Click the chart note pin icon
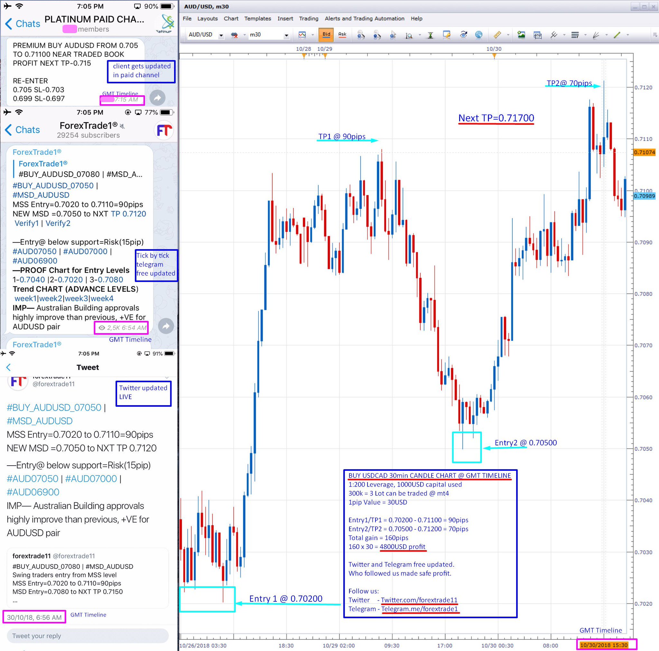Viewport: 659px width, 651px height. point(447,35)
